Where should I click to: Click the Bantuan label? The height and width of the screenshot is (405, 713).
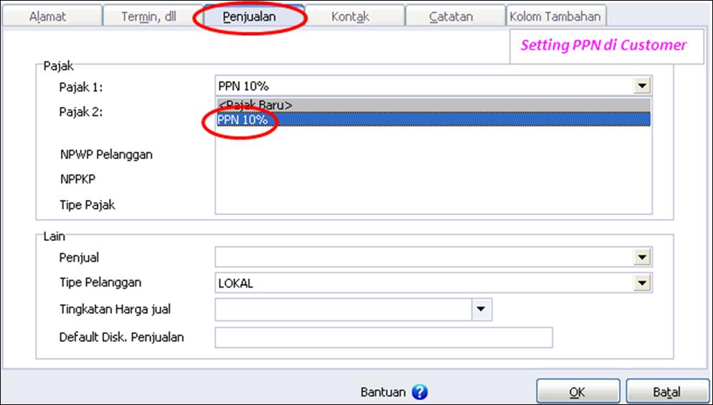click(x=383, y=392)
